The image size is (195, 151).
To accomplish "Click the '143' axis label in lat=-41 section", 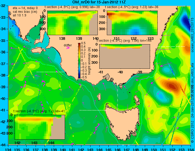I will pyautogui.click(x=34, y=143).
